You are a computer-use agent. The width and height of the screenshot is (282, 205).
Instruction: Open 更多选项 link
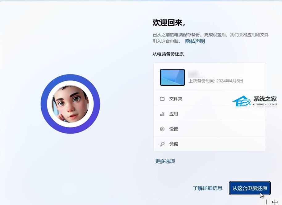click(x=165, y=161)
